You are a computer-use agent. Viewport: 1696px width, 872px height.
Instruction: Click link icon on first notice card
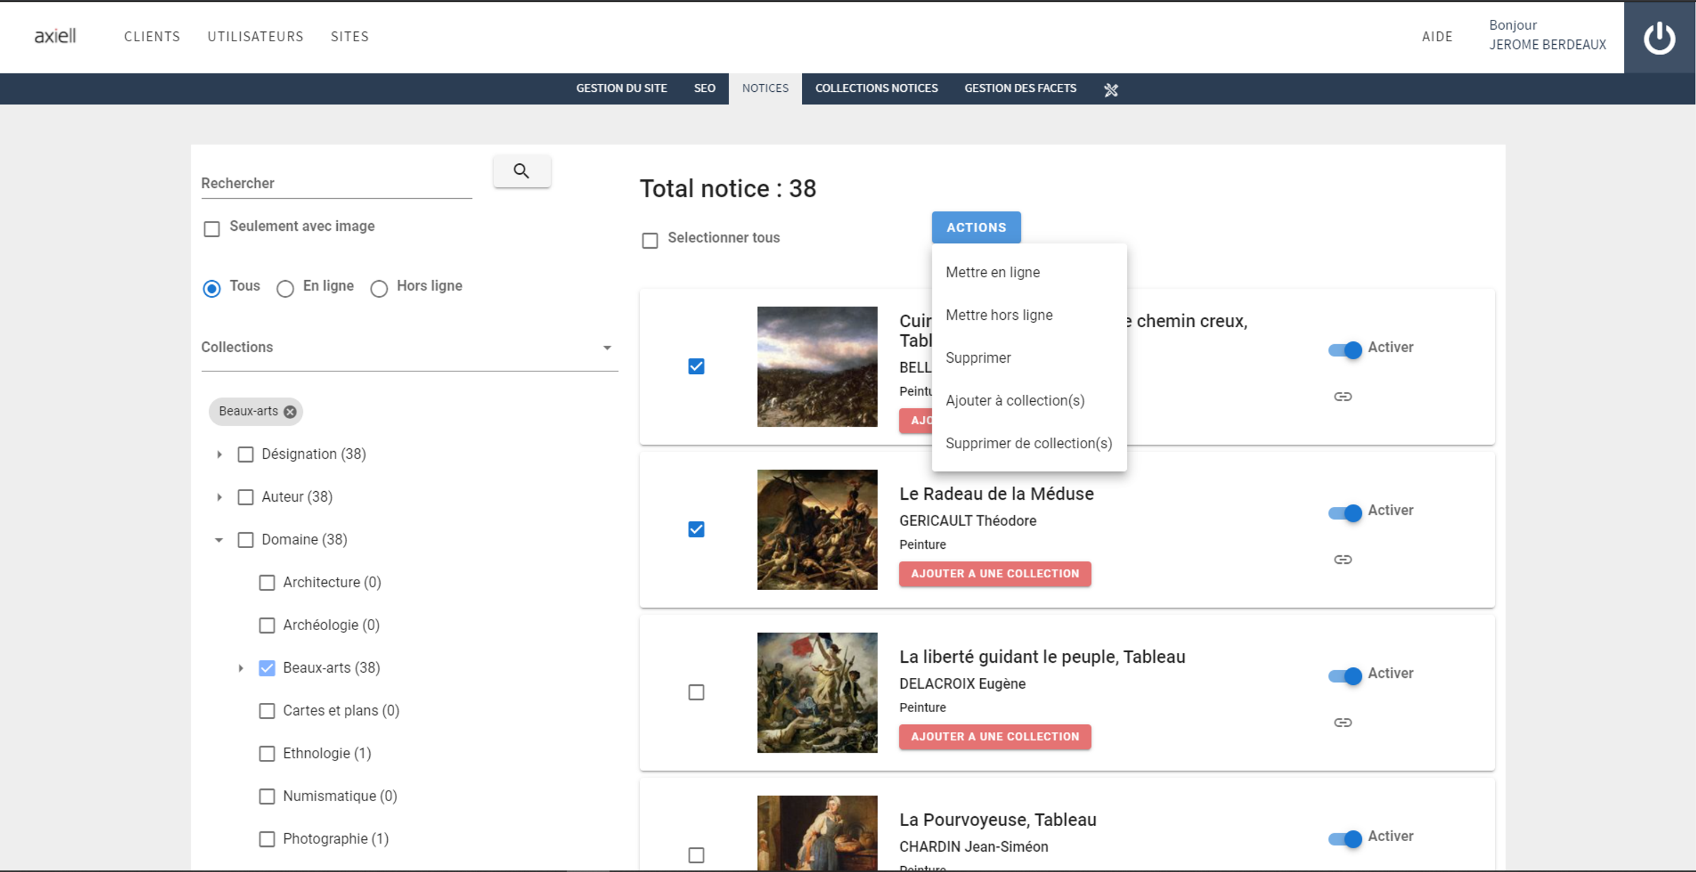point(1342,396)
